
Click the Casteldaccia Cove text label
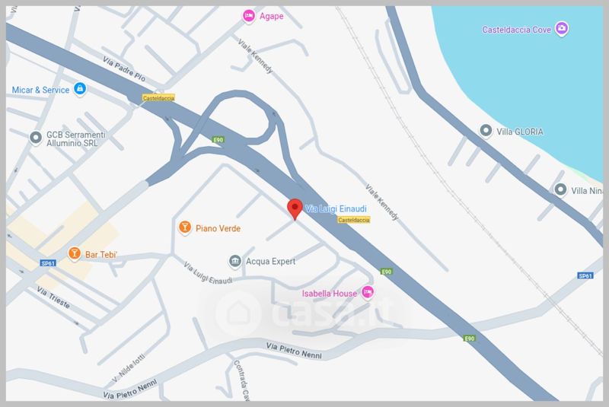(x=517, y=30)
